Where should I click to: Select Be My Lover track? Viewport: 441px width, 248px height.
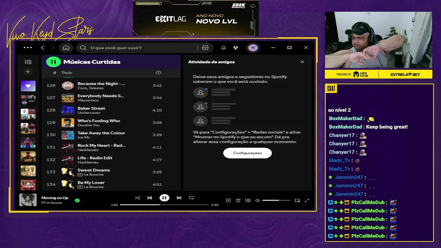111,185
